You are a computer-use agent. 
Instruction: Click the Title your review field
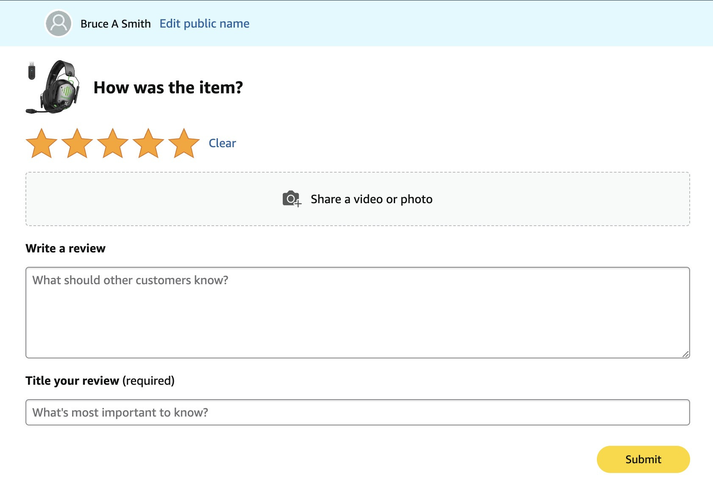point(358,412)
